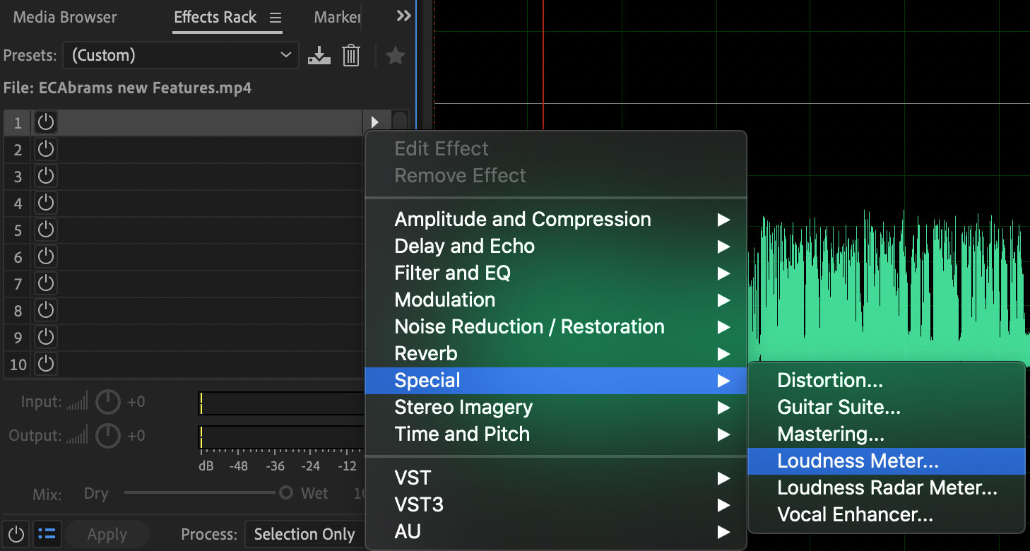Click the delete preset trash icon
This screenshot has width=1030, height=551.
pos(351,55)
